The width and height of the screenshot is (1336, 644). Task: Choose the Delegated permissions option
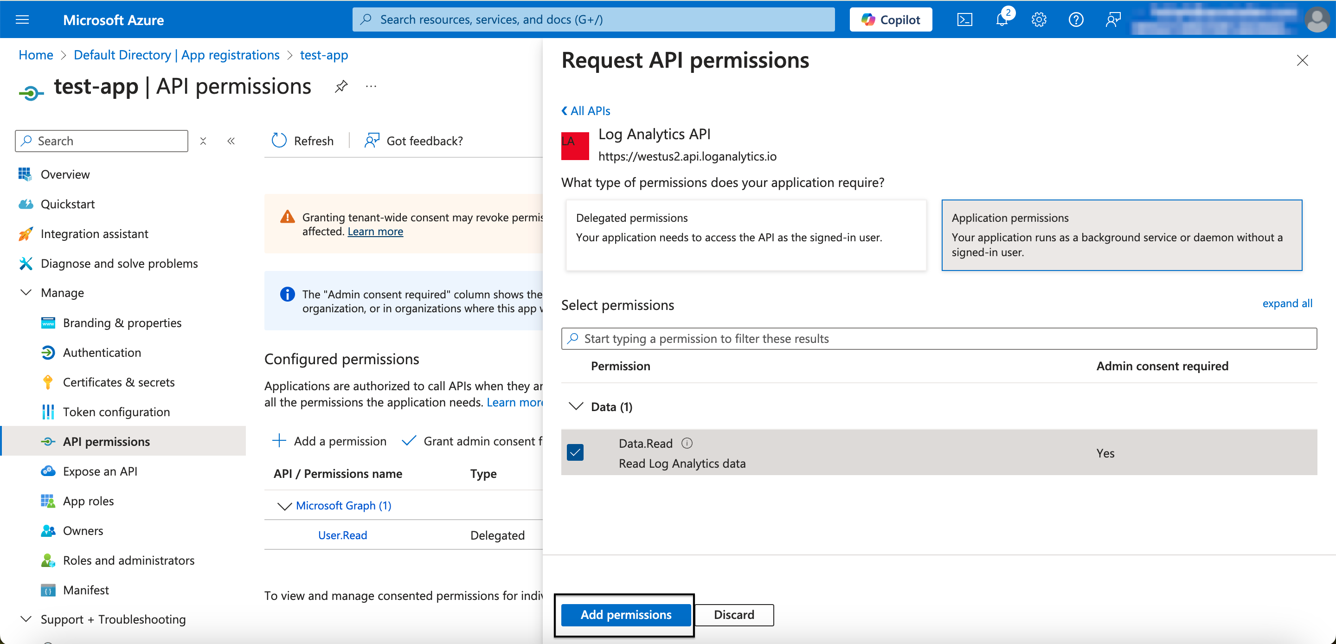[x=746, y=235]
